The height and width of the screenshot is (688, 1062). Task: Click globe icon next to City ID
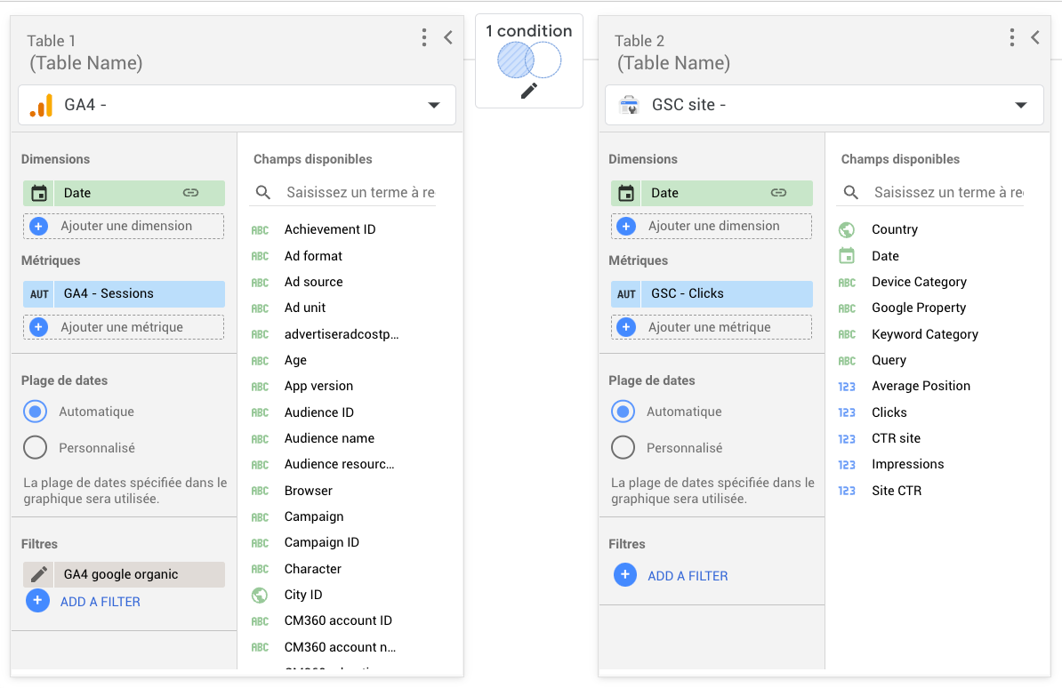pyautogui.click(x=260, y=596)
